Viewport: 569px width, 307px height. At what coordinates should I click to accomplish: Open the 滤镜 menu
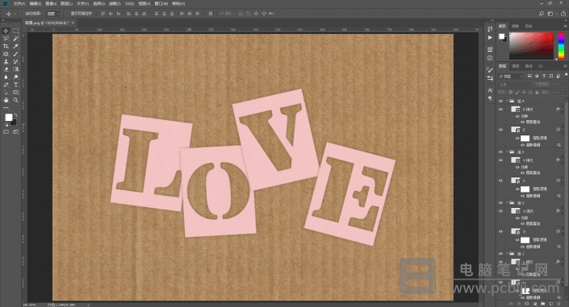(x=115, y=3)
